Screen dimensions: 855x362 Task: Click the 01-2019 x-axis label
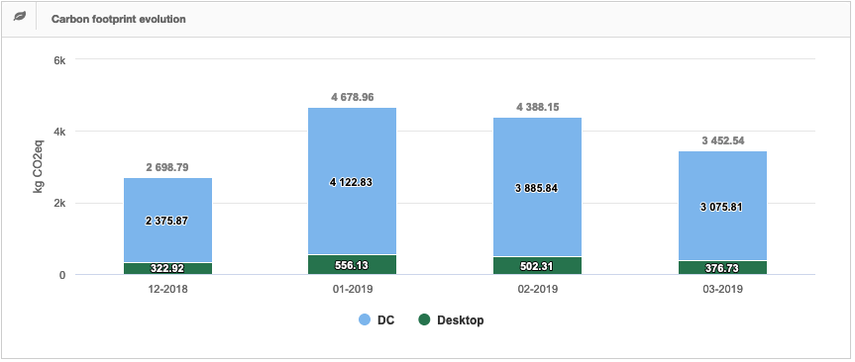pyautogui.click(x=353, y=290)
